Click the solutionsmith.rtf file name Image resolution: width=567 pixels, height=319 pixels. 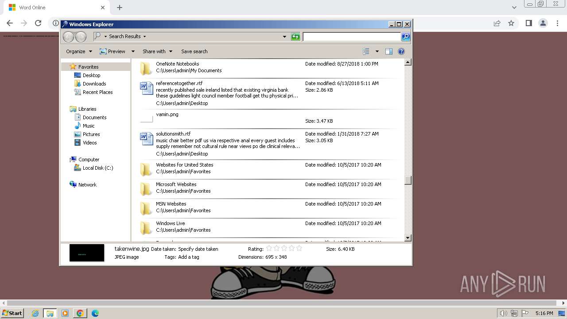[173, 134]
